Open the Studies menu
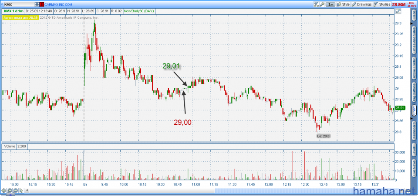The width and height of the screenshot is (418, 196). point(382,4)
